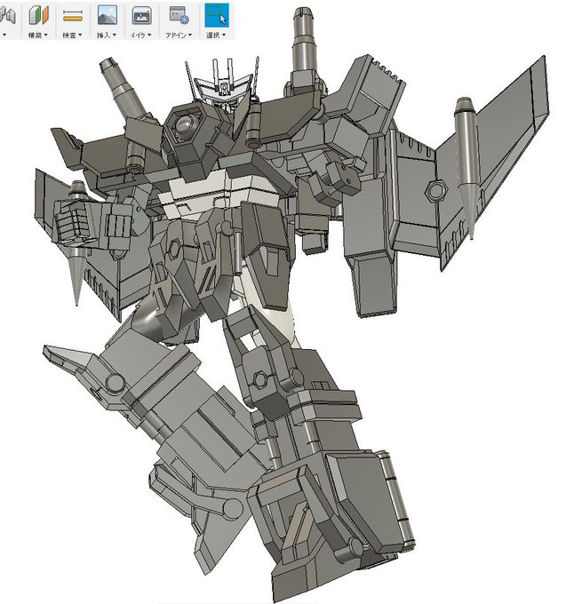Activate the Select (選択) window-selection icon

(x=217, y=15)
